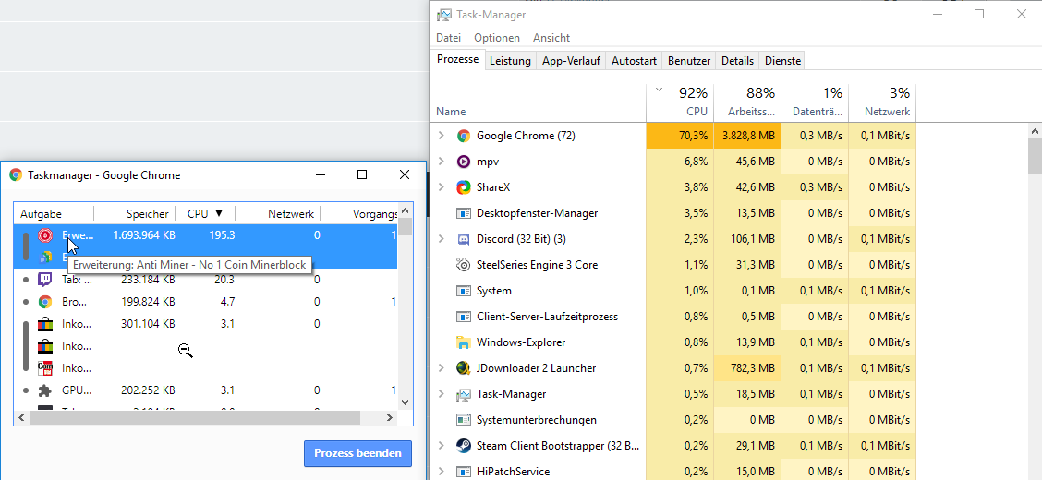
Task: Expand the JDownloader 2 Launcher group
Action: pyautogui.click(x=441, y=368)
